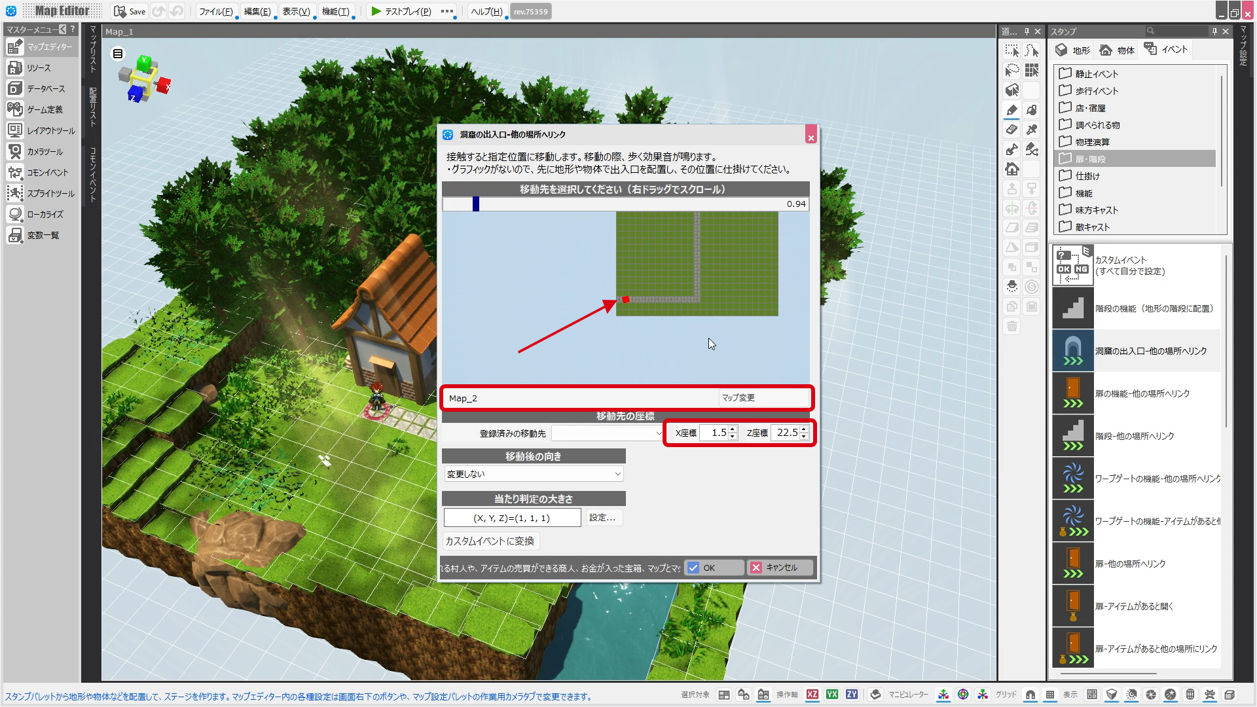Screen dimensions: 1257x707
Task: Adjust the zoom slider handle in the map preview
Action: [x=476, y=204]
